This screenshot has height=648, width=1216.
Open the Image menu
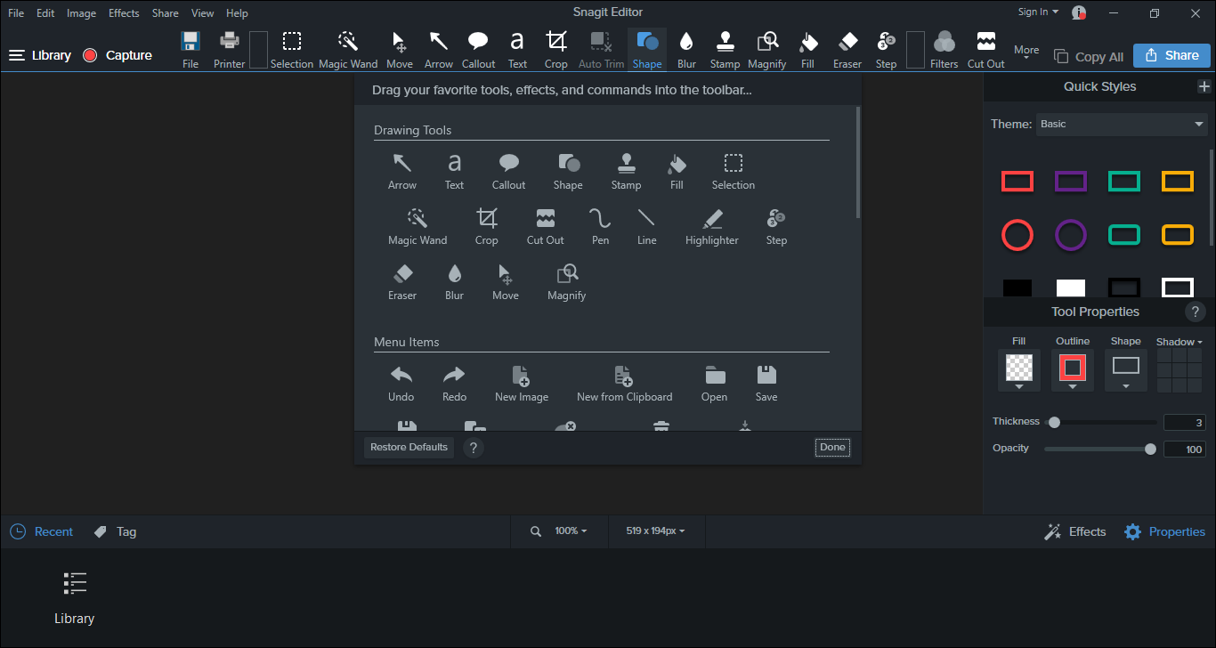(x=81, y=13)
